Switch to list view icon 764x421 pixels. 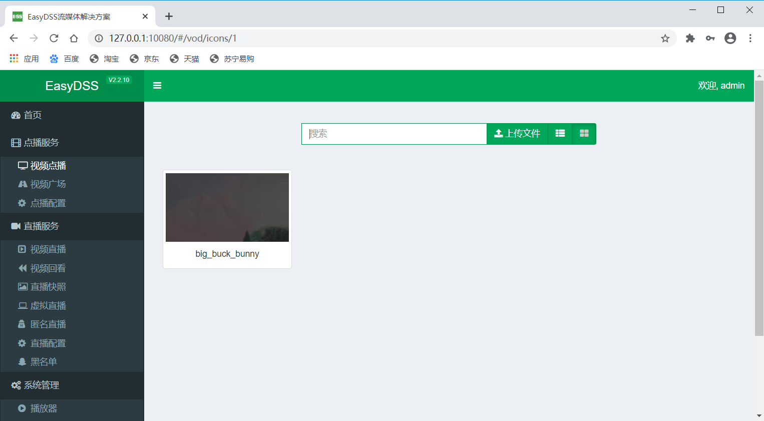[x=560, y=134]
